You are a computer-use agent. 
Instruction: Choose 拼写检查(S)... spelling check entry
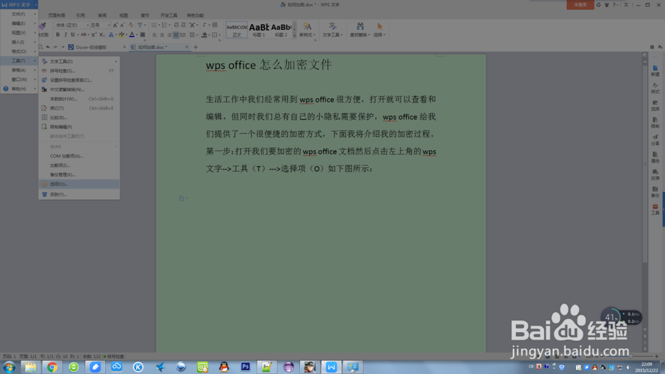tap(79, 70)
